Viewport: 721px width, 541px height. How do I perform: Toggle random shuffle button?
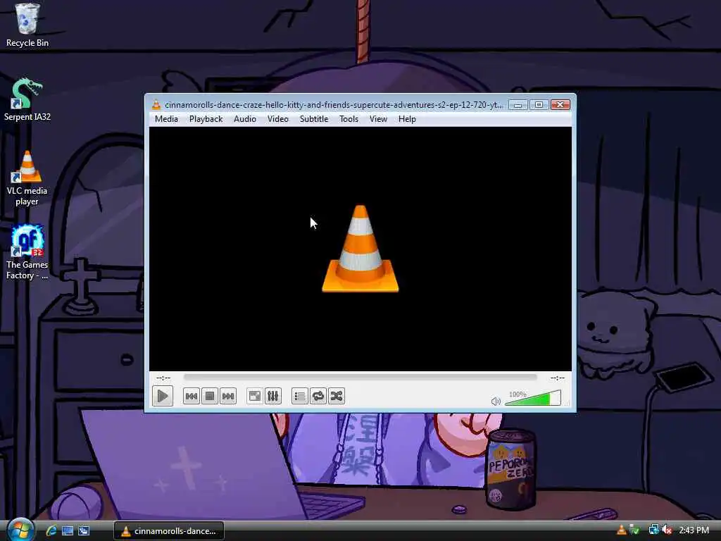pos(336,396)
